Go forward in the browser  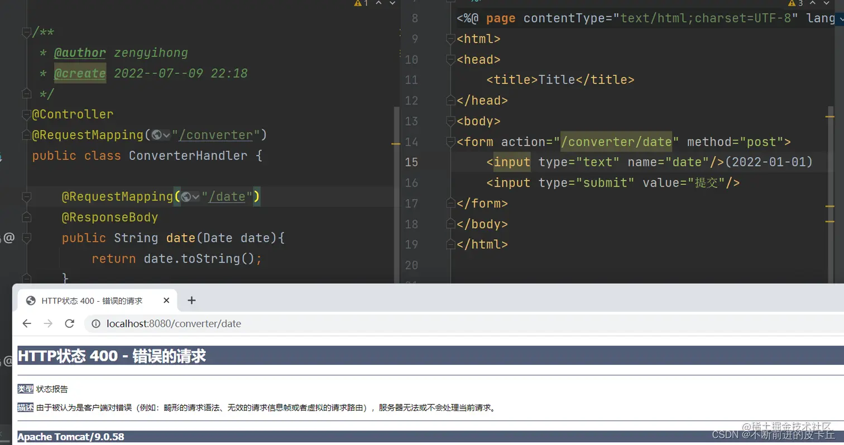pos(48,323)
